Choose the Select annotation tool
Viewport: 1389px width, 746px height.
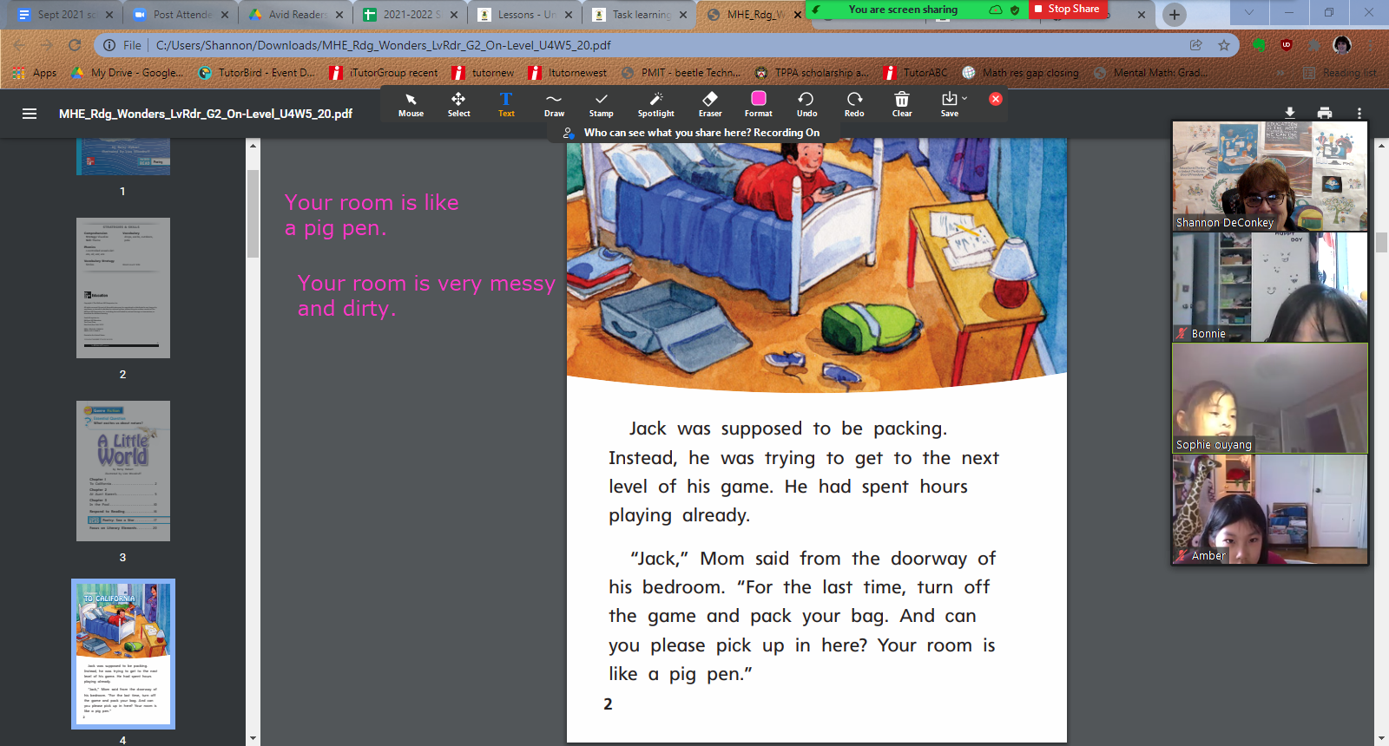click(x=458, y=104)
